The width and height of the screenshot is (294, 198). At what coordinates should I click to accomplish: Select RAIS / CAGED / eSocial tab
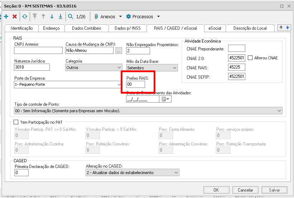click(x=175, y=28)
